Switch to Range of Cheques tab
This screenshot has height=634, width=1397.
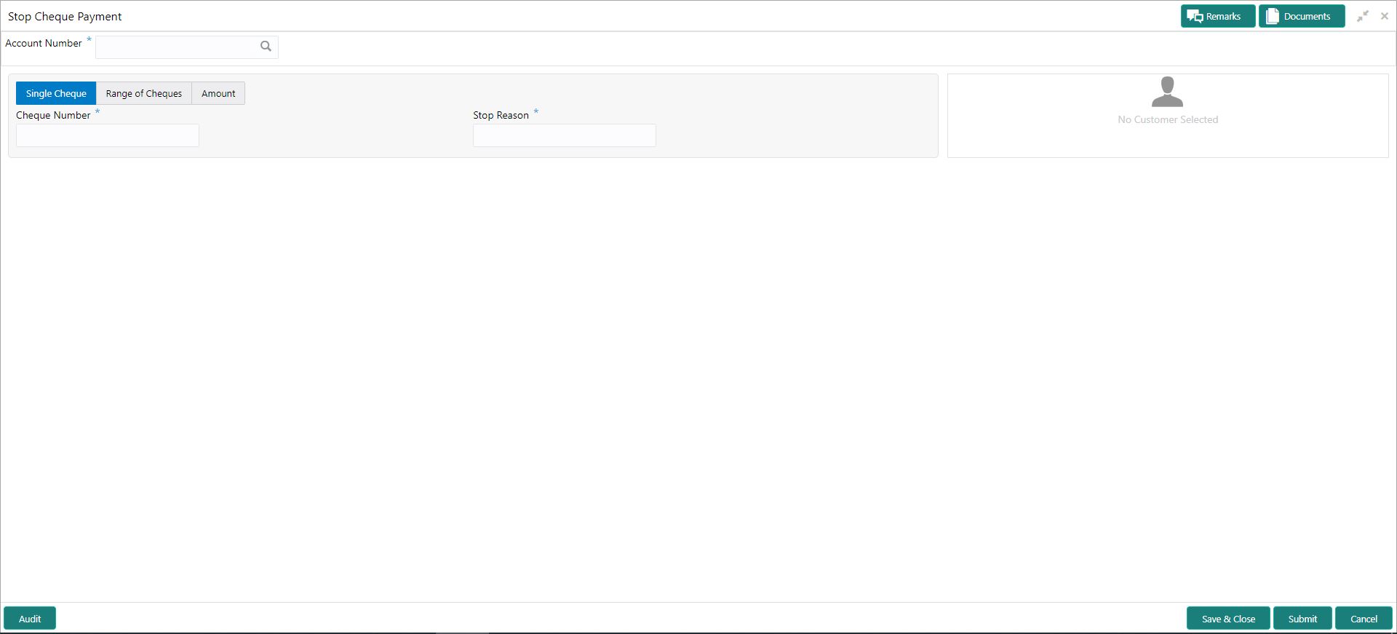[144, 93]
